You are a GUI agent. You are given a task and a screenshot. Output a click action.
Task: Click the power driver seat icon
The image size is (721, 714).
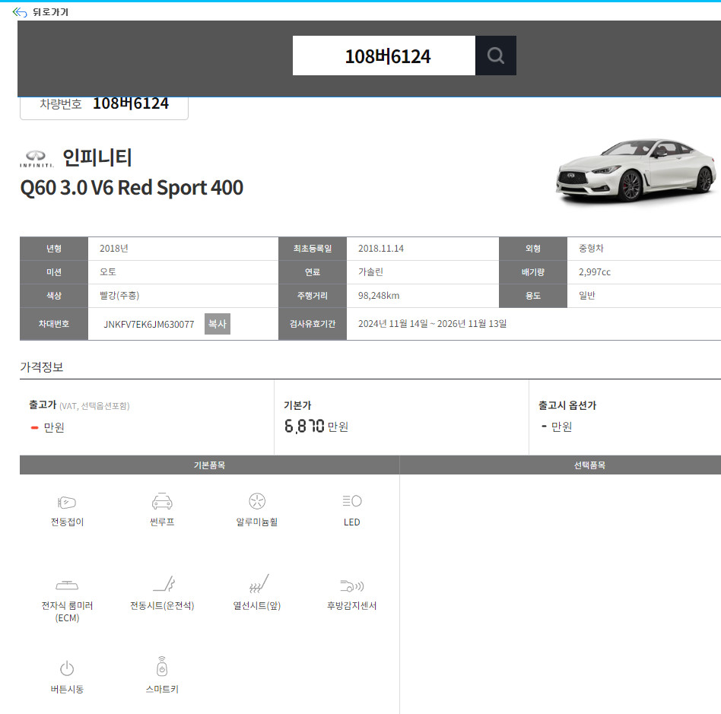coord(162,584)
